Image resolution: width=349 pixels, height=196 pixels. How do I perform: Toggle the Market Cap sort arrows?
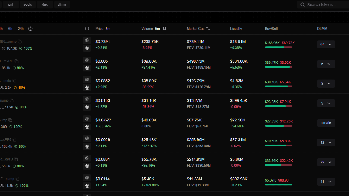tap(207, 28)
